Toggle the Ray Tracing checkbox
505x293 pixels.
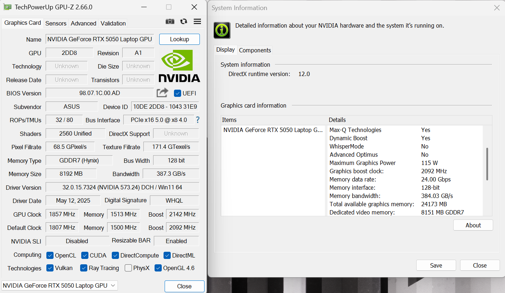pos(83,268)
